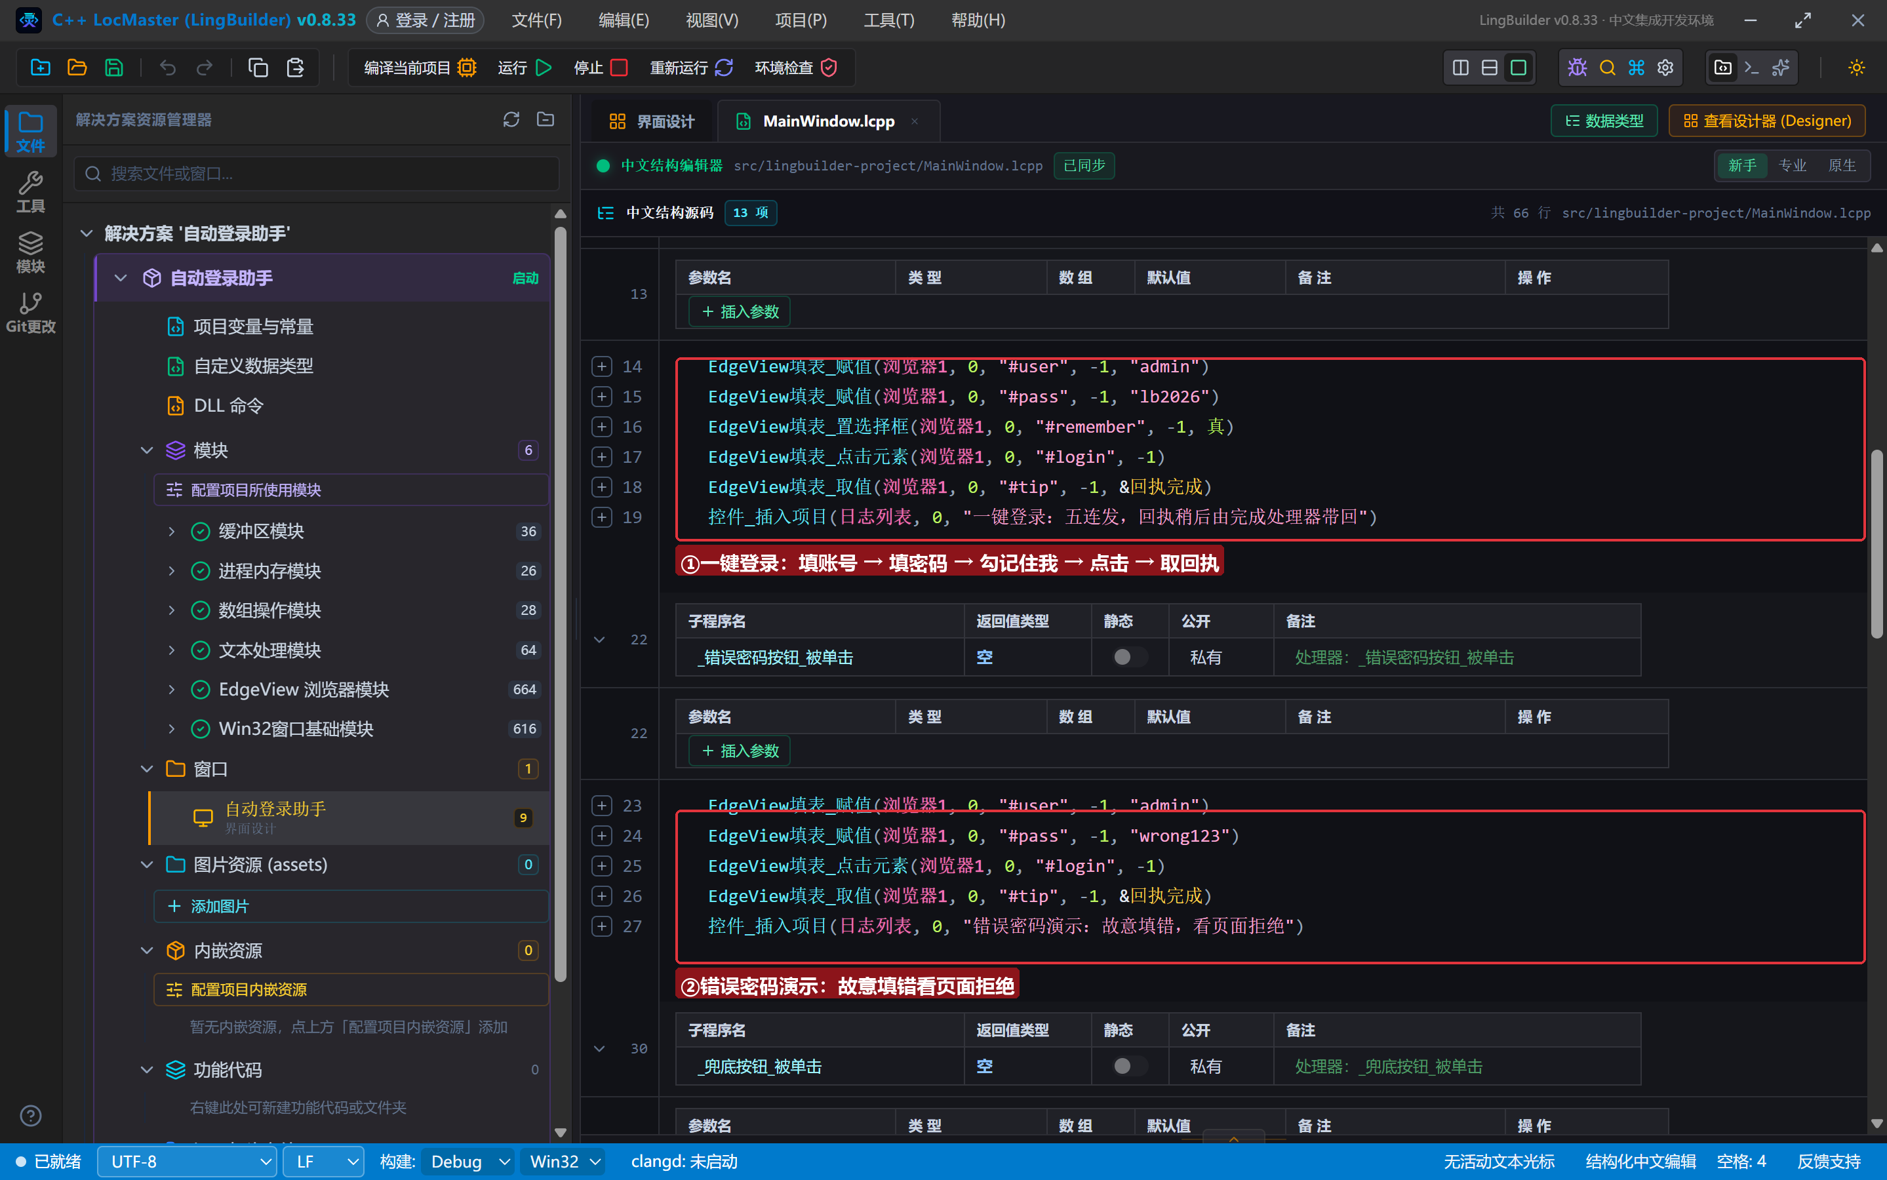Toggle light theme sun icon

point(1857,68)
